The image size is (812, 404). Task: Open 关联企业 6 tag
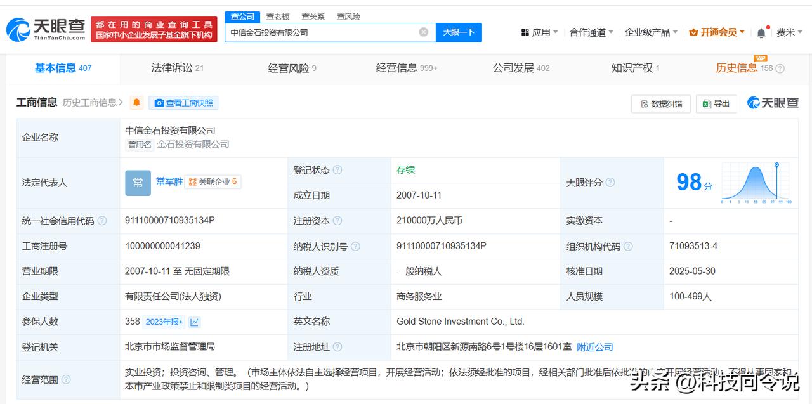[213, 182]
